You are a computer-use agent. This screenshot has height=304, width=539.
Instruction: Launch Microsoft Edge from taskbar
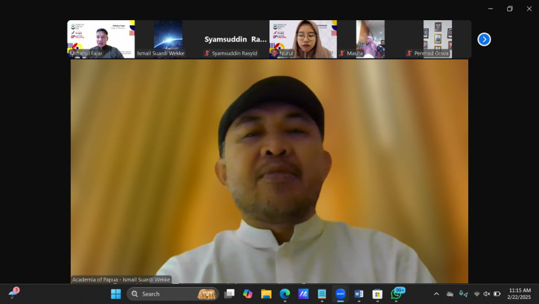click(284, 294)
